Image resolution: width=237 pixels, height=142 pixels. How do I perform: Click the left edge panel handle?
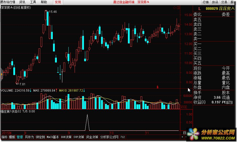pos(2,75)
